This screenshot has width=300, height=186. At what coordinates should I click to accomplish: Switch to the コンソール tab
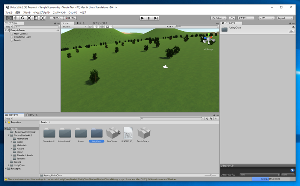pos(32,115)
